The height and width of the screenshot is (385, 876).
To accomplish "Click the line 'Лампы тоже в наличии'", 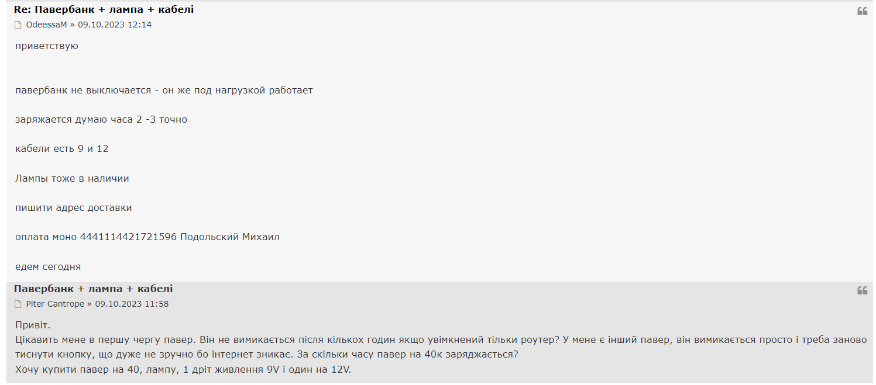I will tap(72, 178).
